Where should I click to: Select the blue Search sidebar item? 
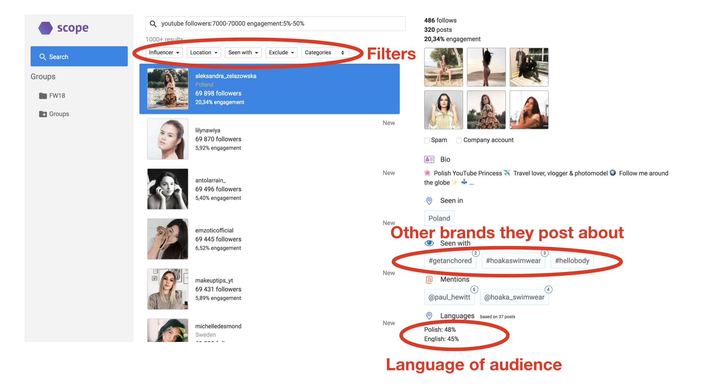point(79,57)
